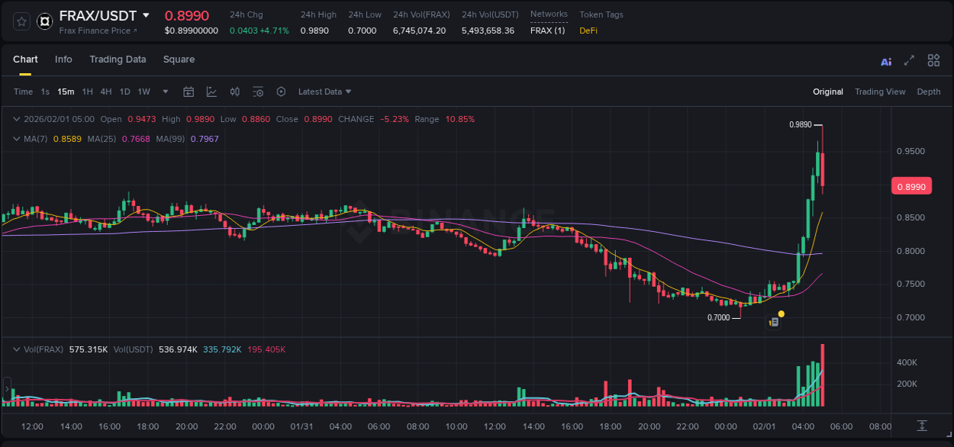954x447 pixels.
Task: Select the chart style line icon
Action: click(211, 91)
